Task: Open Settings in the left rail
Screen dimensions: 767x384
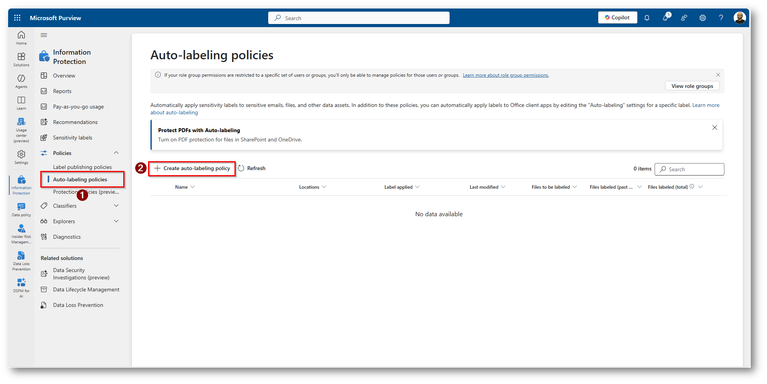Action: [x=21, y=157]
